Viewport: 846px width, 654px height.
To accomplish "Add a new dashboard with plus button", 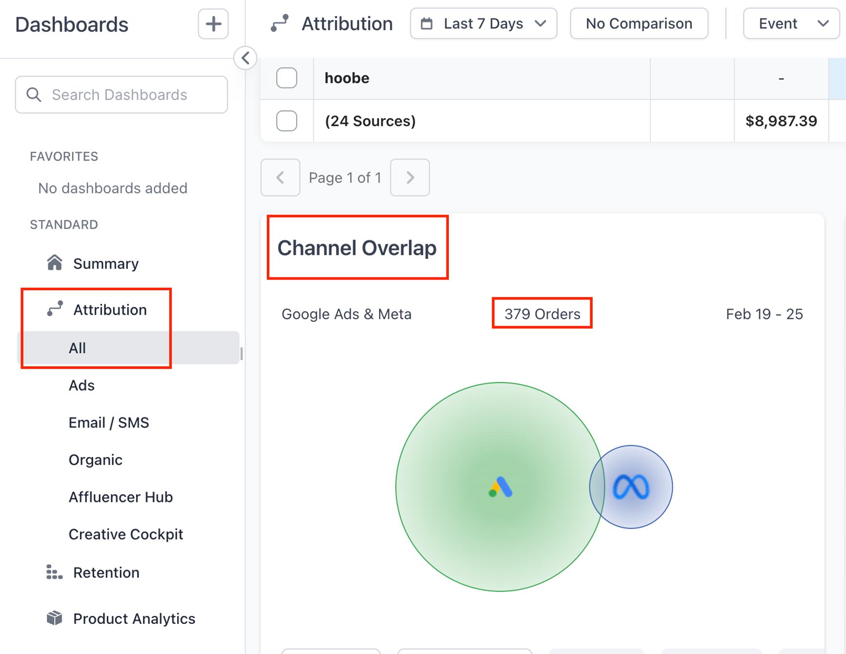I will tap(213, 24).
